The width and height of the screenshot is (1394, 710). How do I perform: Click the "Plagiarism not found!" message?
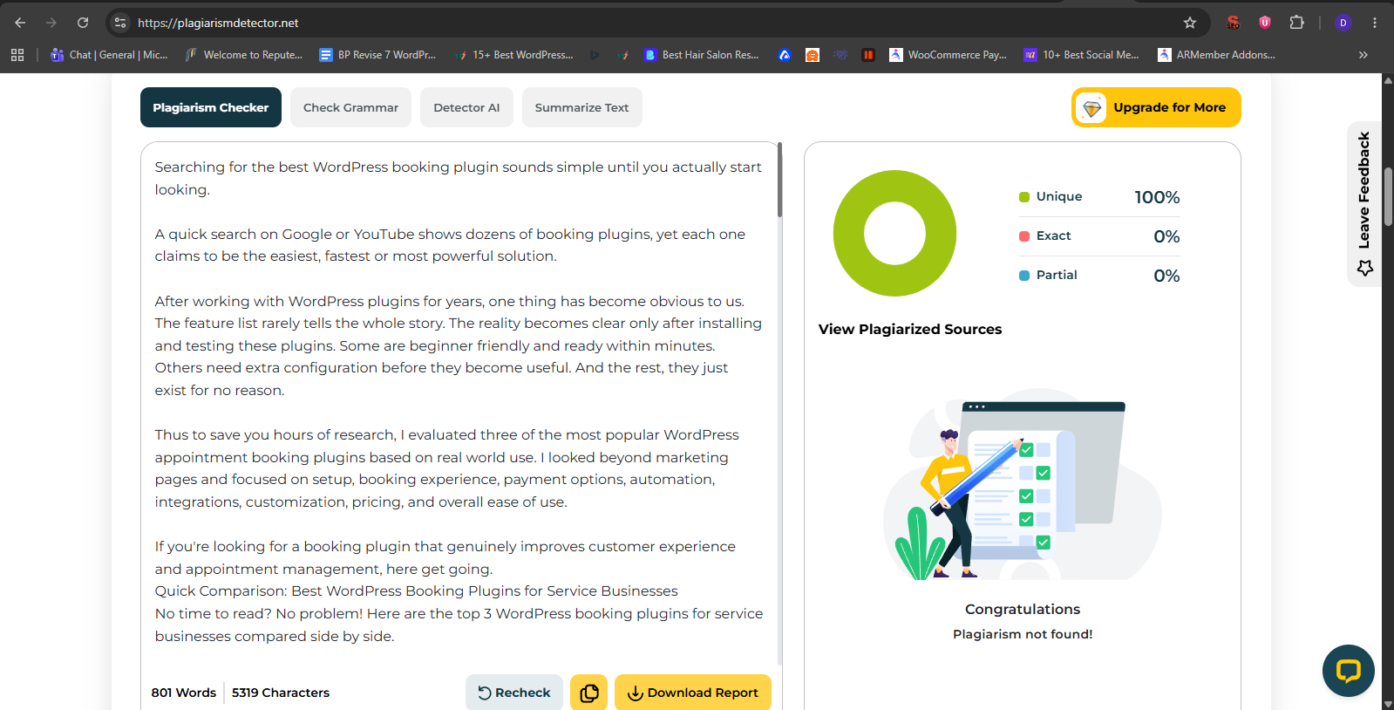click(1023, 634)
